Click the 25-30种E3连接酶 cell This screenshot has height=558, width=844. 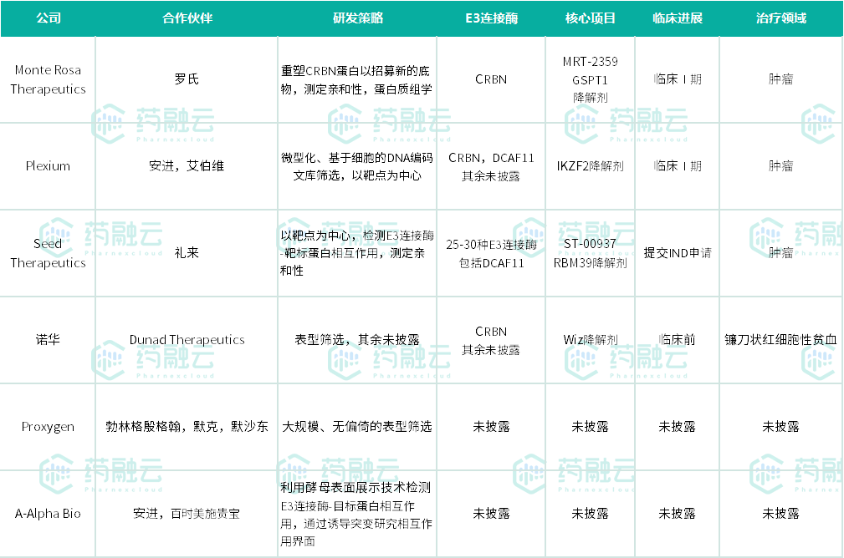pyautogui.click(x=491, y=252)
